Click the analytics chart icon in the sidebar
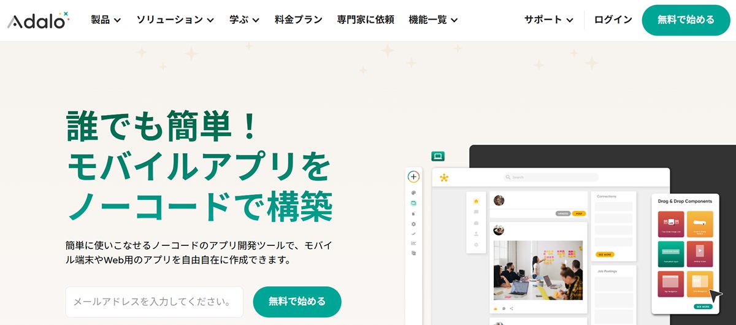 point(413,243)
